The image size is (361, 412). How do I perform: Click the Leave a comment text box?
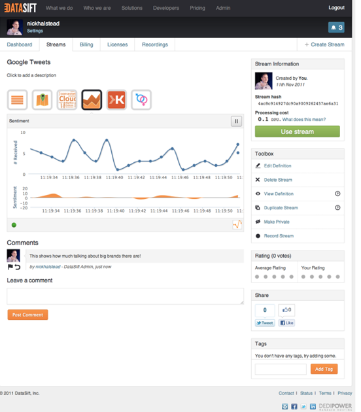point(126,296)
